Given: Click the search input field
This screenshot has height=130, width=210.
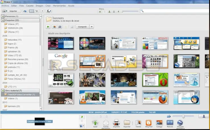Looking at the screenshot, I should 175,11.
